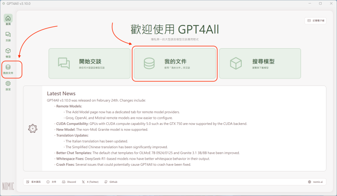Image resolution: width=337 pixels, height=196 pixels.
Task: Open the X (Twitter) footer link
Action: click(91, 181)
